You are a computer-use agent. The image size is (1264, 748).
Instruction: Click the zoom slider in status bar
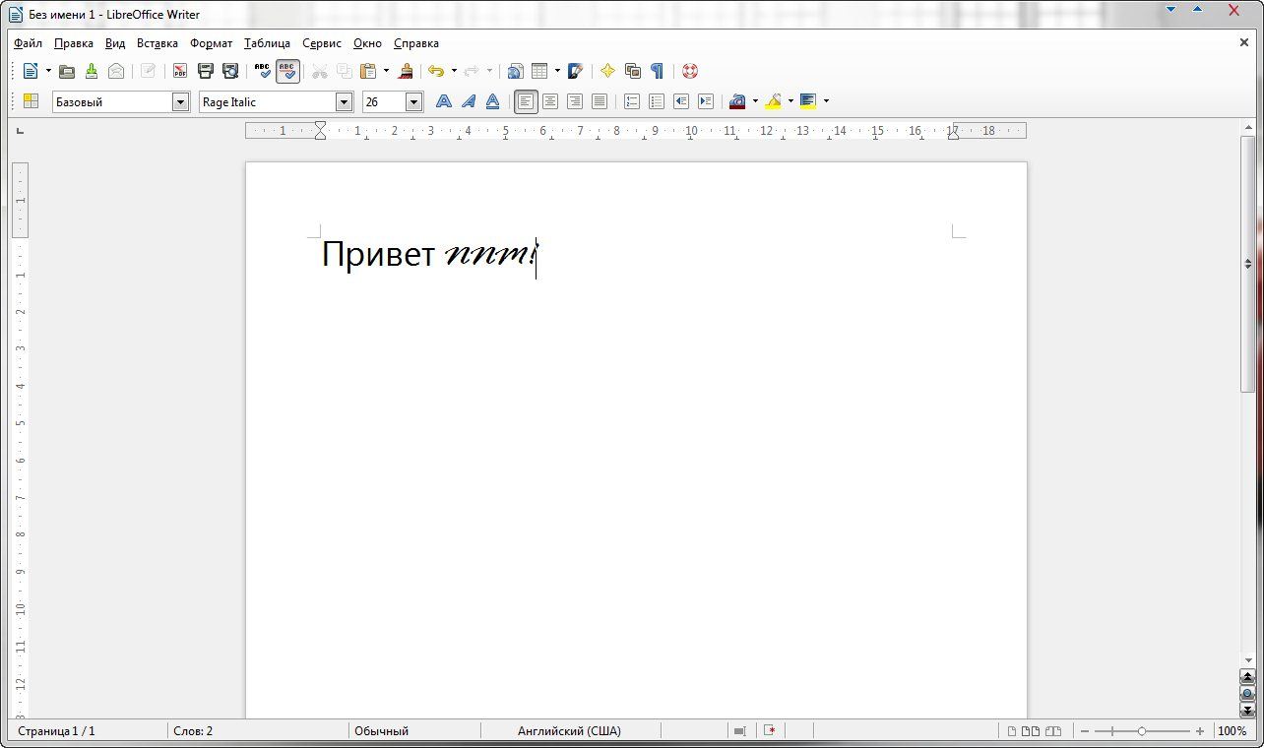[1142, 731]
